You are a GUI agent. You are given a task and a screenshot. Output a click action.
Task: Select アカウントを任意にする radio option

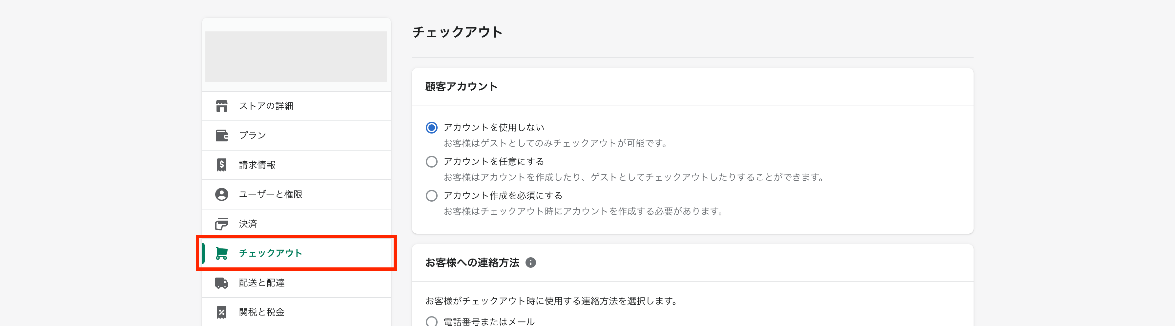431,162
